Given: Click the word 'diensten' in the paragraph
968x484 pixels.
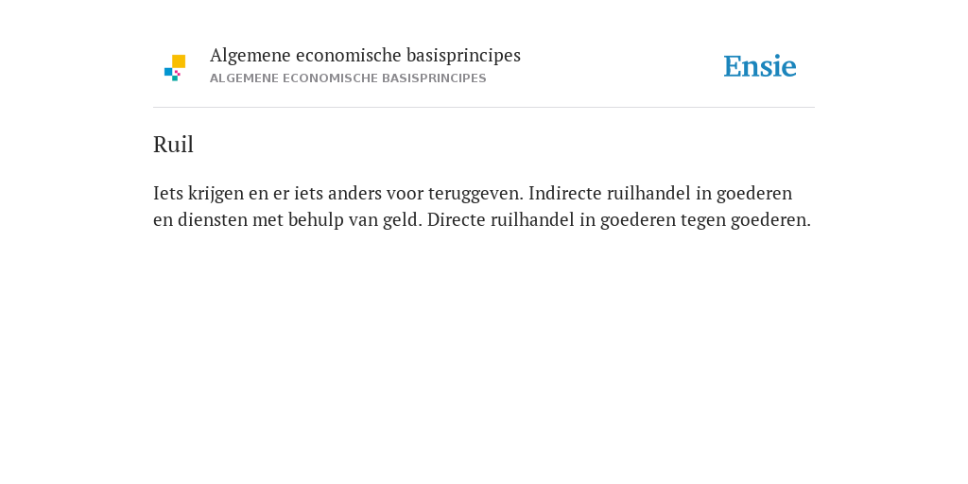Looking at the screenshot, I should (213, 219).
